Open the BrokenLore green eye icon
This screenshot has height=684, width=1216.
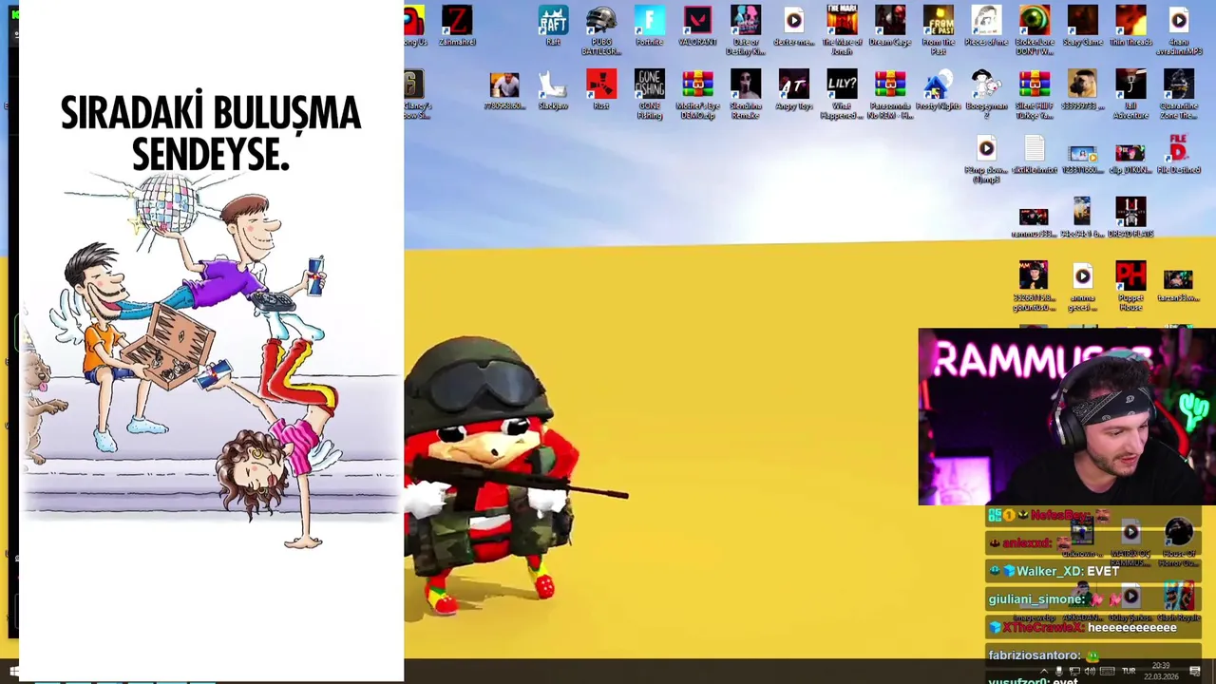[x=1035, y=30]
